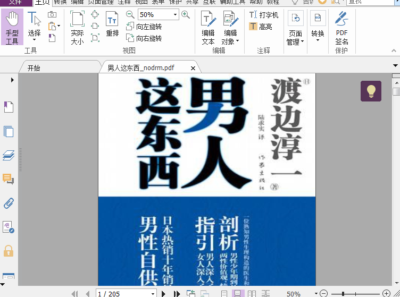Screen dimensions: 400x297
Task: Open the File (文件) menu
Action: (16, 3)
